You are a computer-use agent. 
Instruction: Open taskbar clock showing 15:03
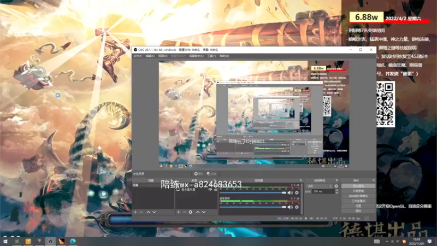[x=417, y=242]
